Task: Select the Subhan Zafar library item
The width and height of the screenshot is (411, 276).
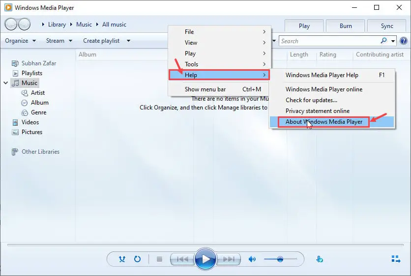Action: 34,63
